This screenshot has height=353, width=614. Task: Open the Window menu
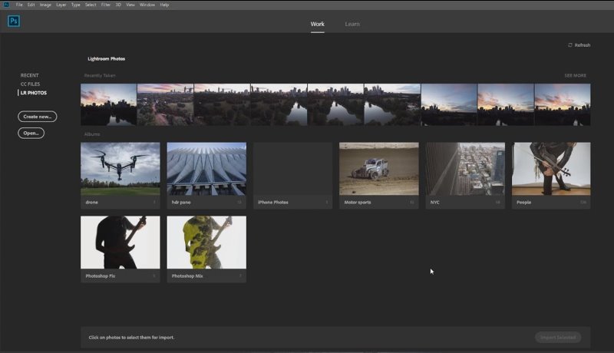coord(147,5)
